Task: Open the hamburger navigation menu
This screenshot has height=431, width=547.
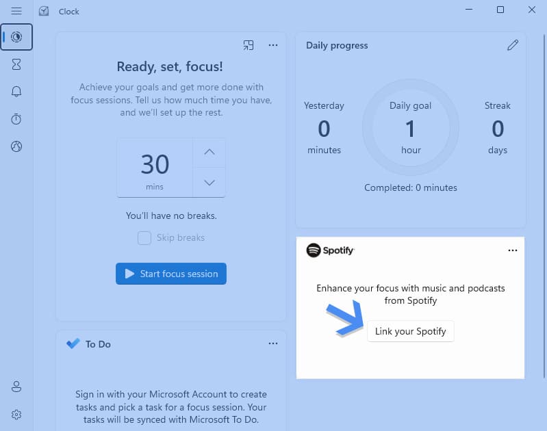Action: 16,11
